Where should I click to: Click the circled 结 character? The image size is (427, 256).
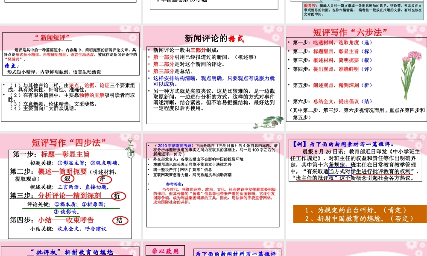coord(120,220)
